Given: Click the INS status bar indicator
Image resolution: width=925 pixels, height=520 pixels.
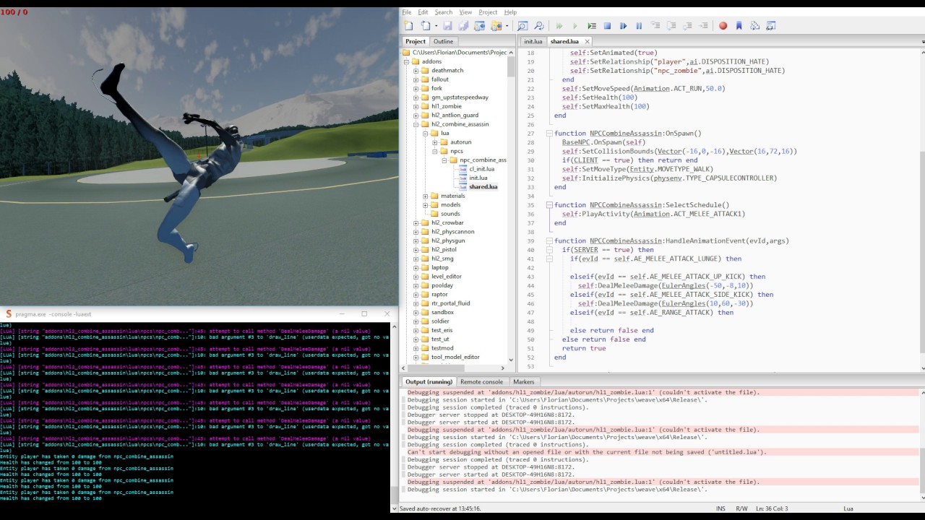Looking at the screenshot, I should pyautogui.click(x=720, y=508).
